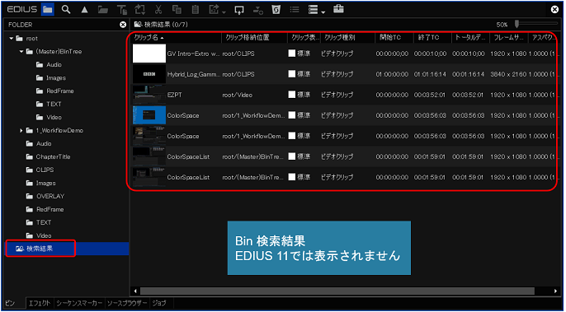
Task: Sort by the フレームサ... column header
Action: coord(508,38)
